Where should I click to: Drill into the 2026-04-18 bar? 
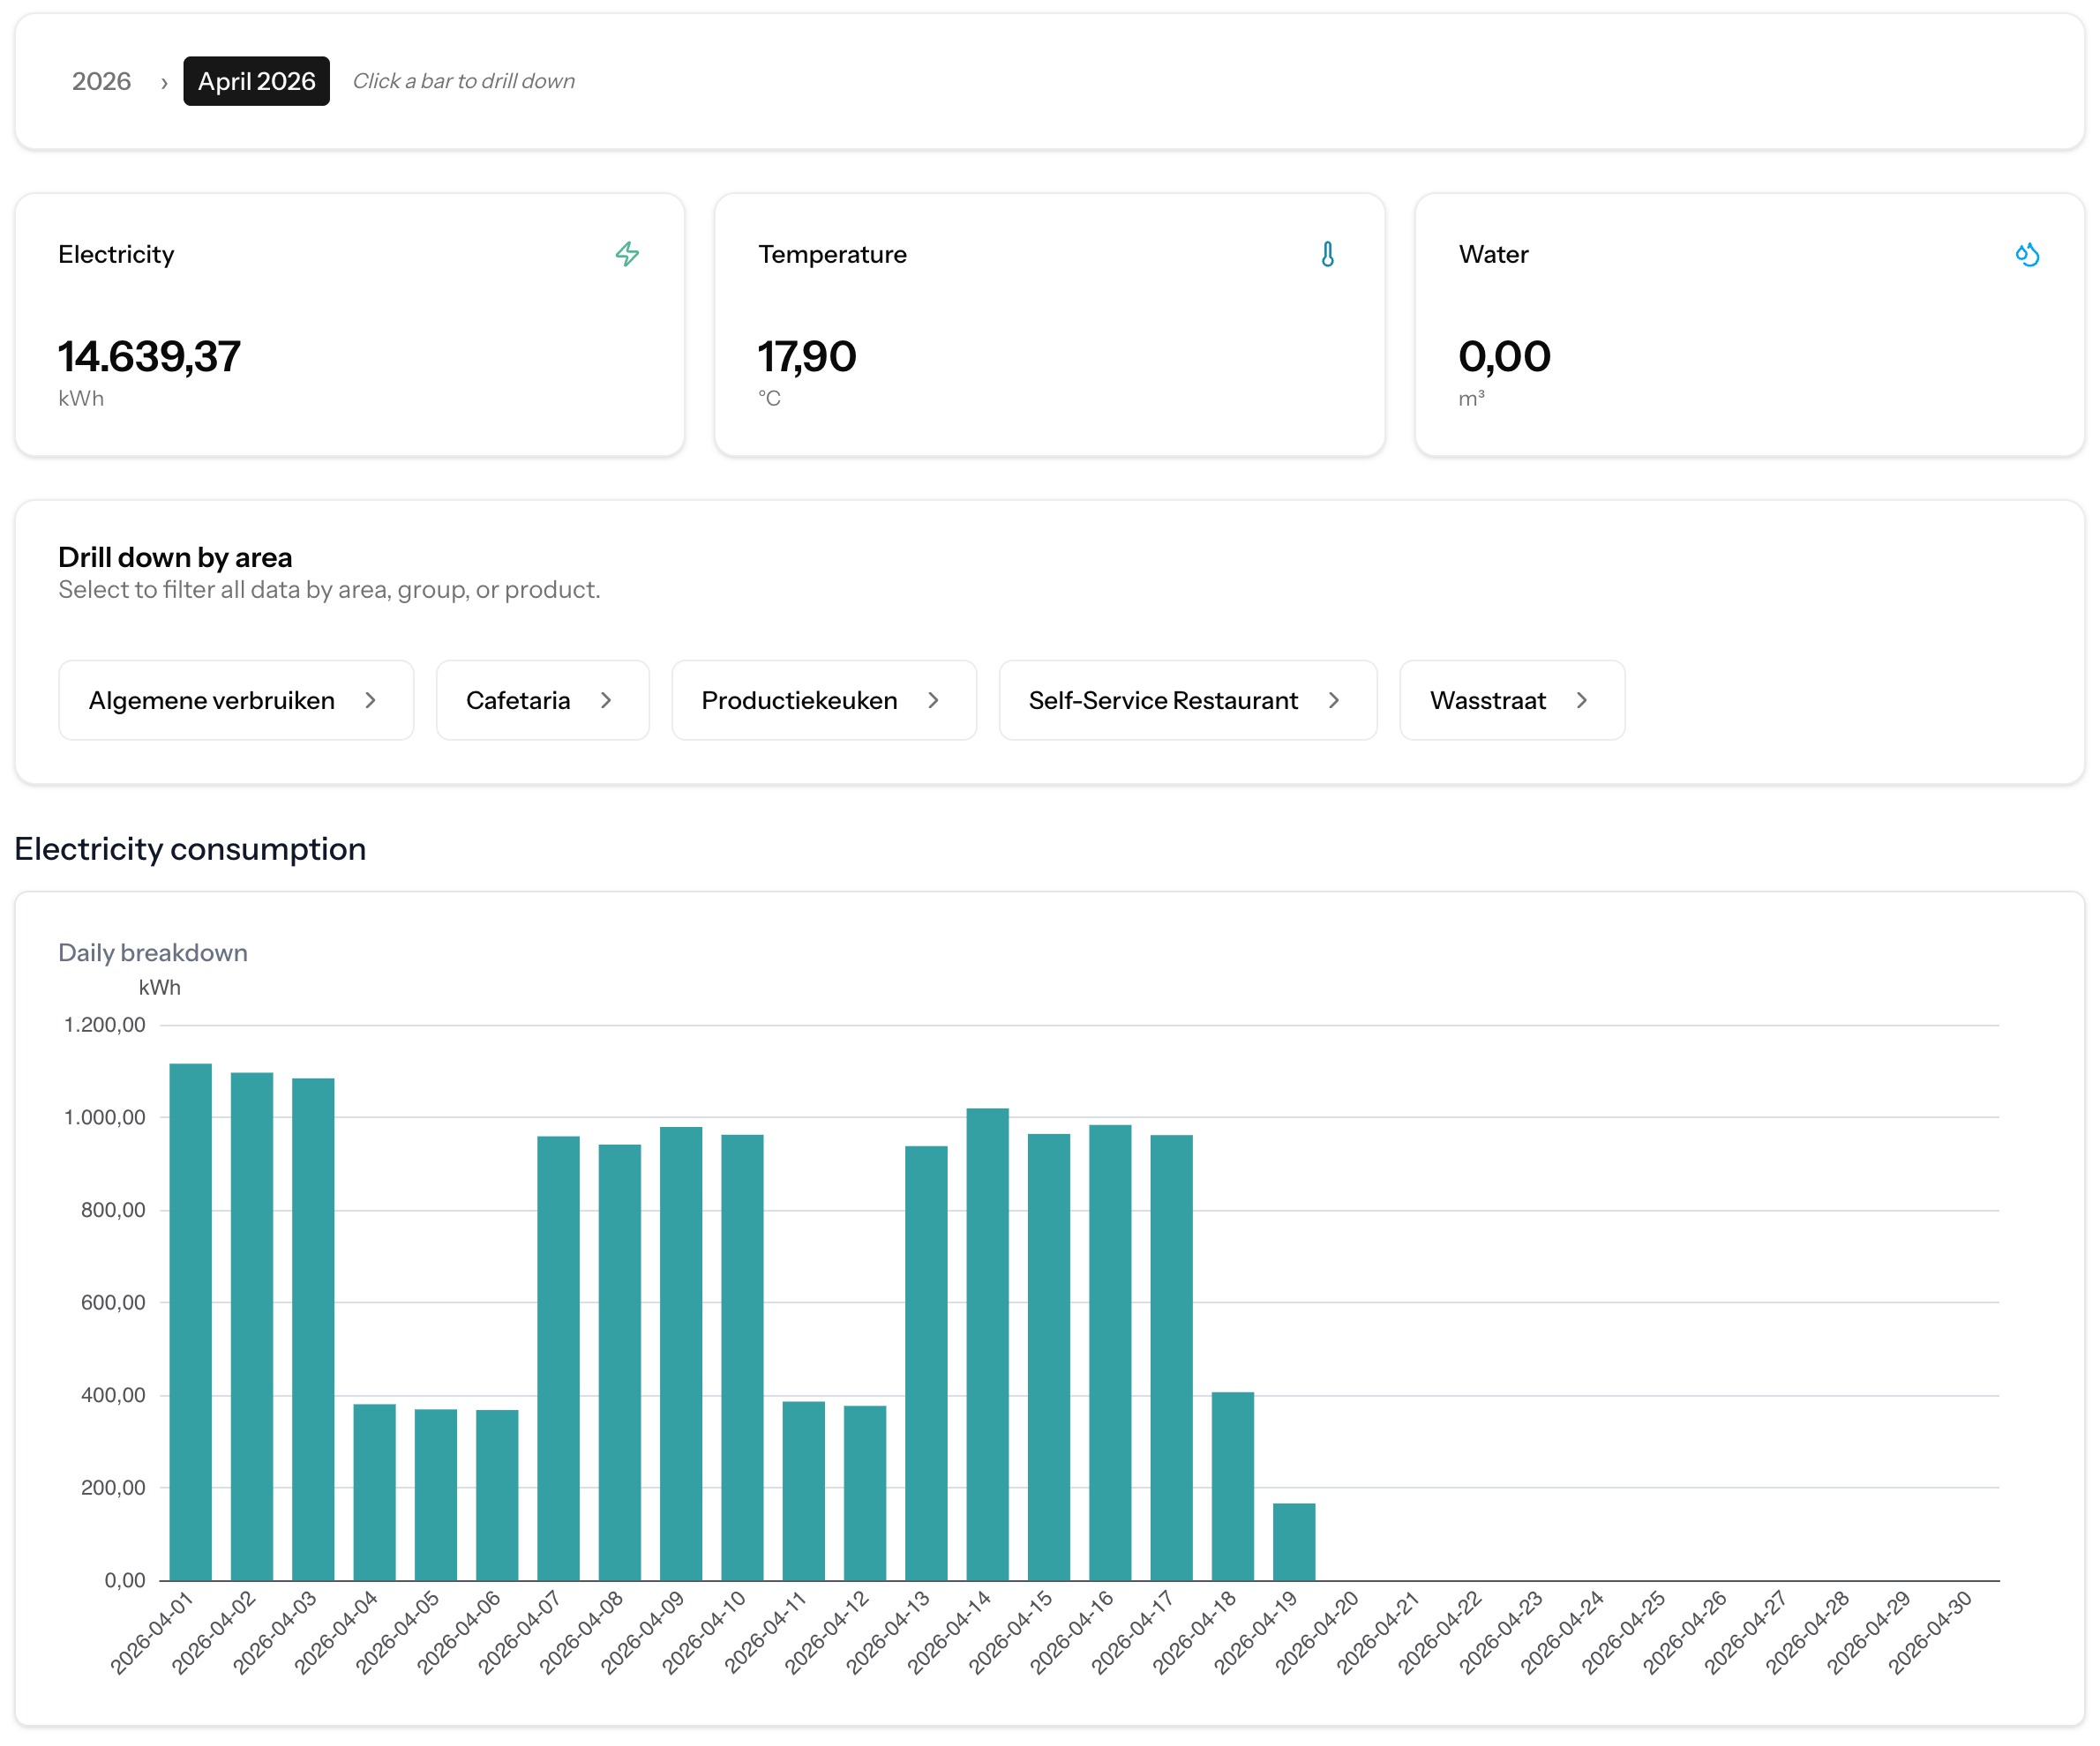click(x=1233, y=1486)
